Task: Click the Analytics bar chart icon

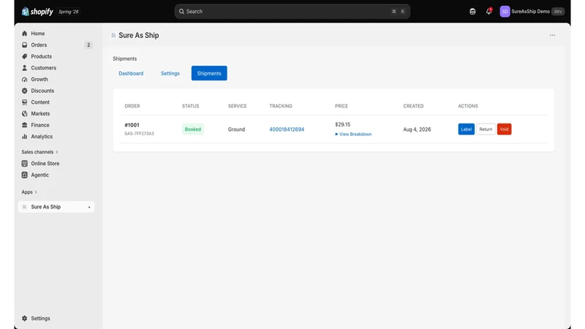Action: tap(25, 137)
